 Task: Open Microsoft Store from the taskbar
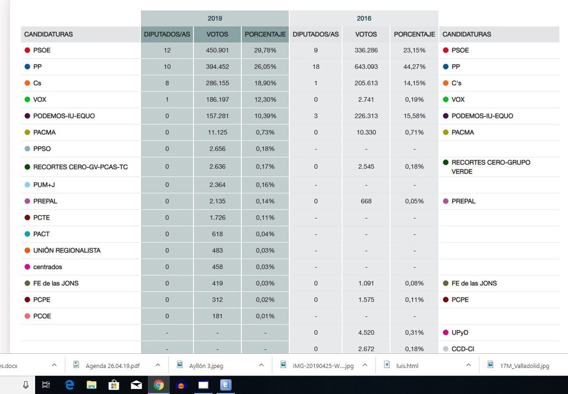coord(114,385)
